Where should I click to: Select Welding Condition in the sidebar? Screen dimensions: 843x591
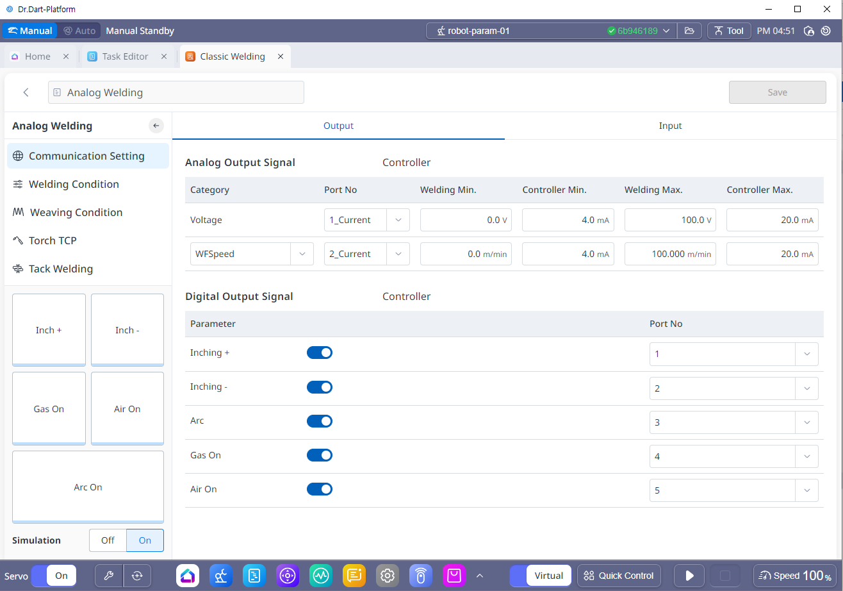pyautogui.click(x=74, y=184)
